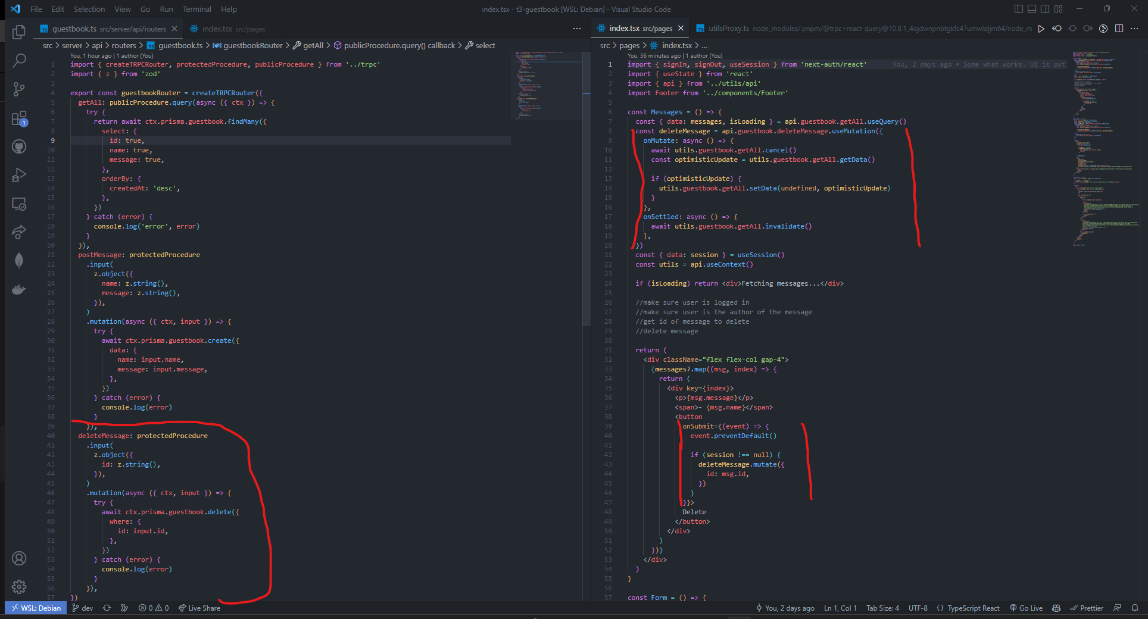1148x619 pixels.
Task: Open the 'select' breadcrumb dropdown
Action: coord(480,45)
